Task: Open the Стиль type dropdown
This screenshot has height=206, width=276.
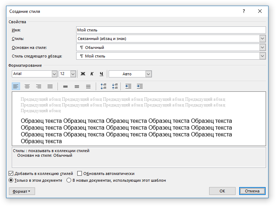Action: click(262, 39)
